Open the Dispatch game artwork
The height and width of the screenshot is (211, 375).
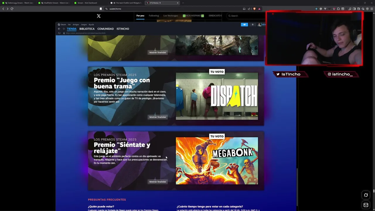tap(217, 96)
